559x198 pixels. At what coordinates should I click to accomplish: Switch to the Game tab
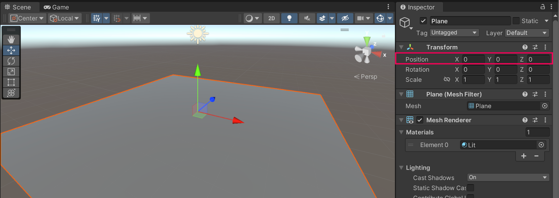pos(57,7)
